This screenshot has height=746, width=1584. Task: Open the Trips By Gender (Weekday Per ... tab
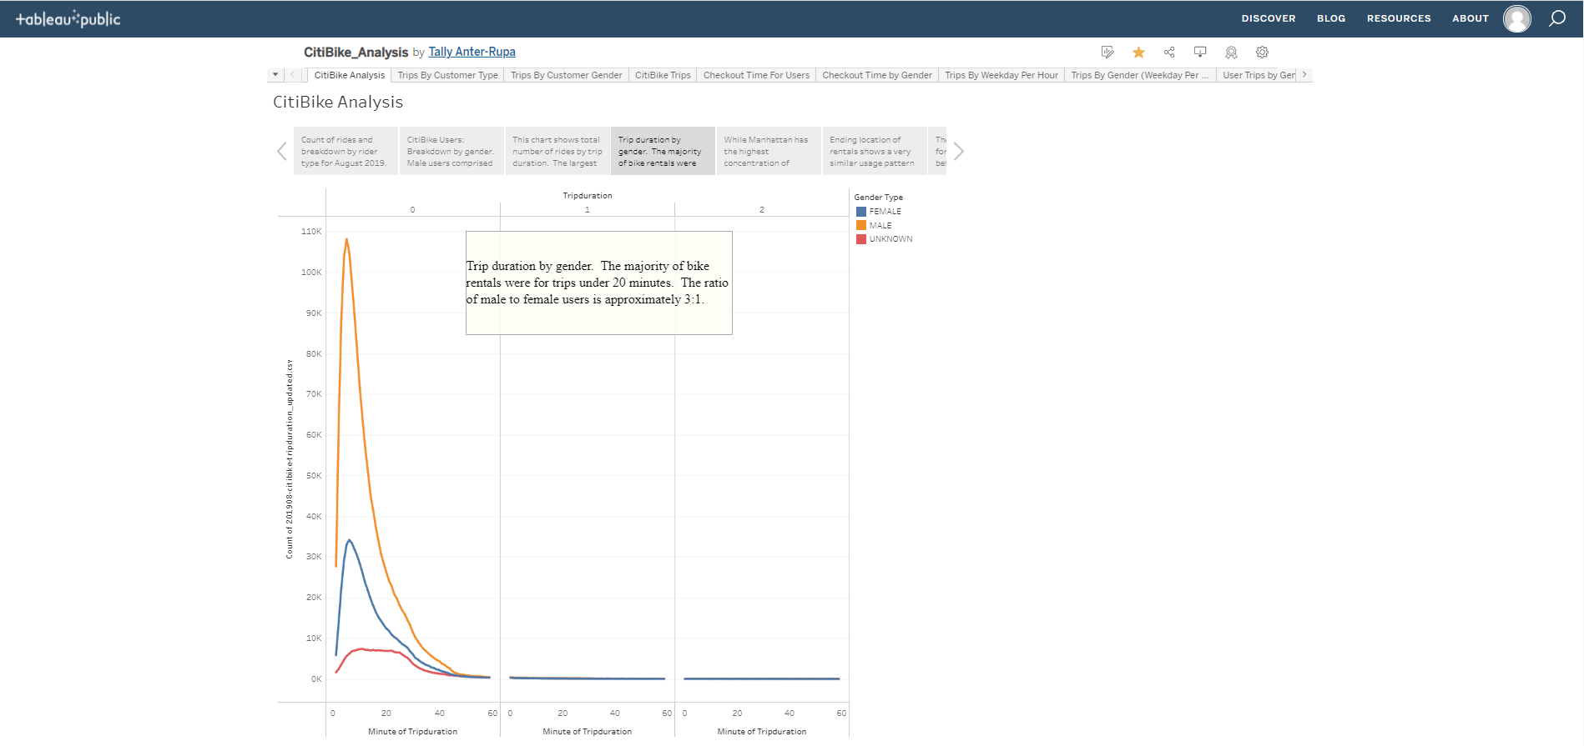click(x=1140, y=75)
